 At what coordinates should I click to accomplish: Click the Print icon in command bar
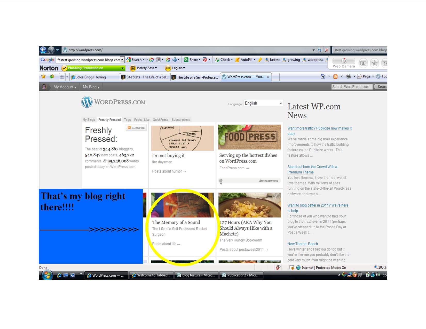pyautogui.click(x=348, y=76)
